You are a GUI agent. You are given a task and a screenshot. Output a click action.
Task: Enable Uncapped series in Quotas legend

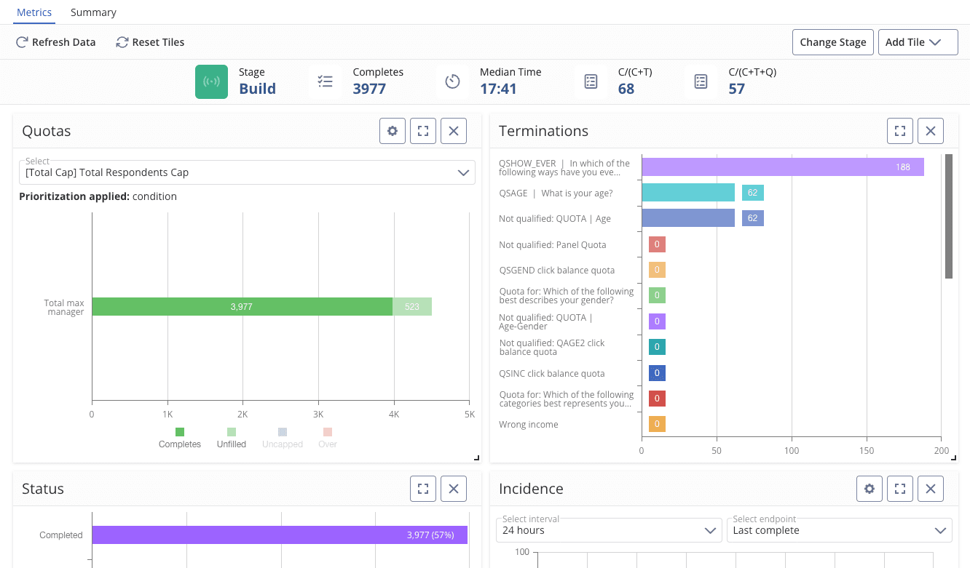(x=282, y=438)
